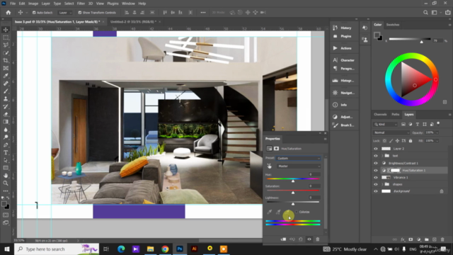Toggle layer visibility eye in Properties footer
The image size is (453, 255).
pos(309,239)
